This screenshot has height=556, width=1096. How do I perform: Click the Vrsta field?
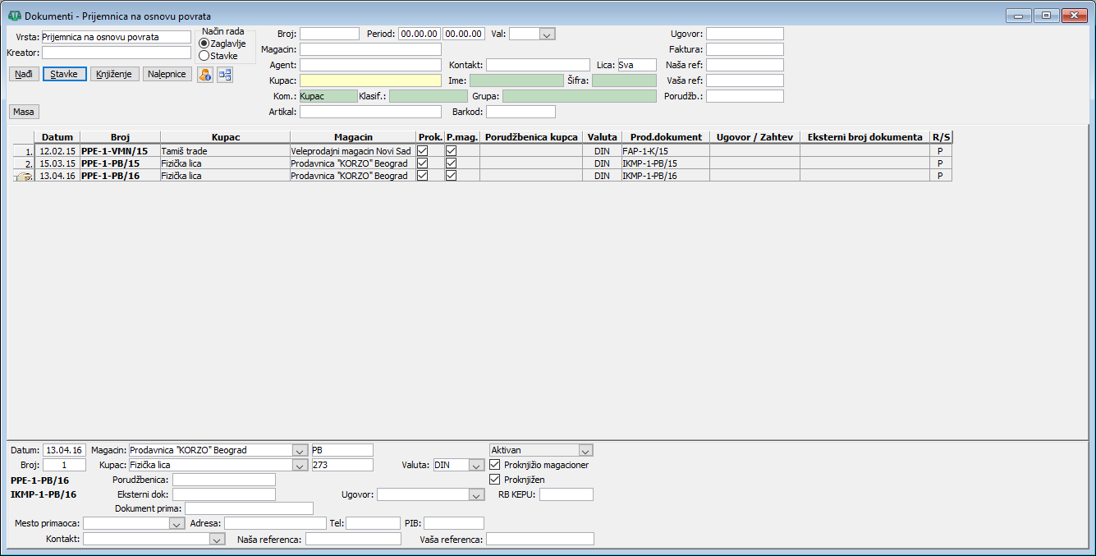(116, 37)
